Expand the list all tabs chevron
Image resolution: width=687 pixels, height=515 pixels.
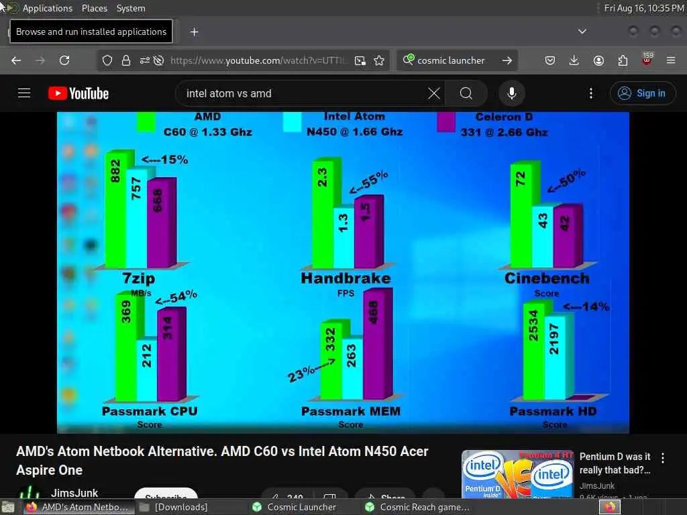(582, 32)
